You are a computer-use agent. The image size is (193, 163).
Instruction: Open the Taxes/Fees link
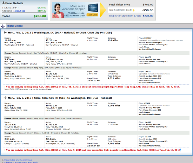coord(19,11)
